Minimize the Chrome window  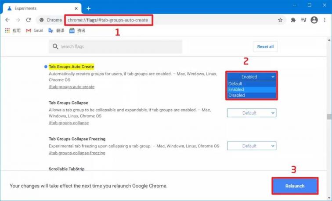(295, 5)
